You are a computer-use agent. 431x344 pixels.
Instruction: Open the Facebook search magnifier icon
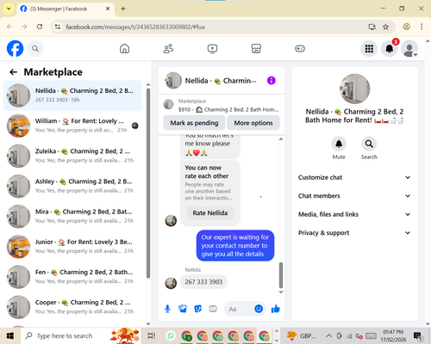coord(35,49)
